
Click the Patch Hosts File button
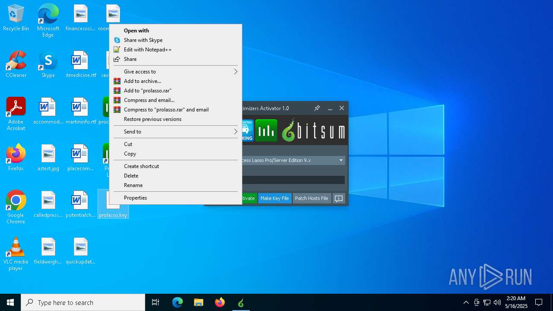tap(311, 198)
